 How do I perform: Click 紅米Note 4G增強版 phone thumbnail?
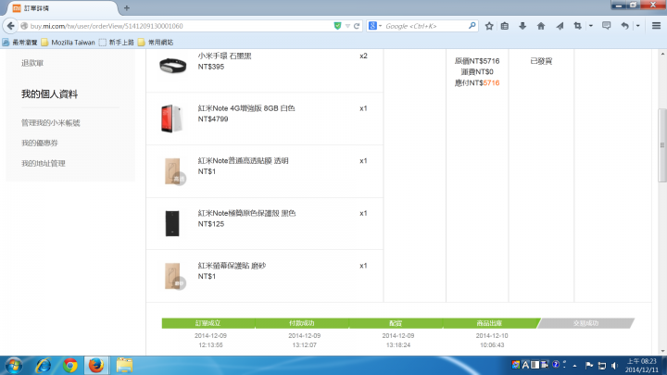click(172, 119)
